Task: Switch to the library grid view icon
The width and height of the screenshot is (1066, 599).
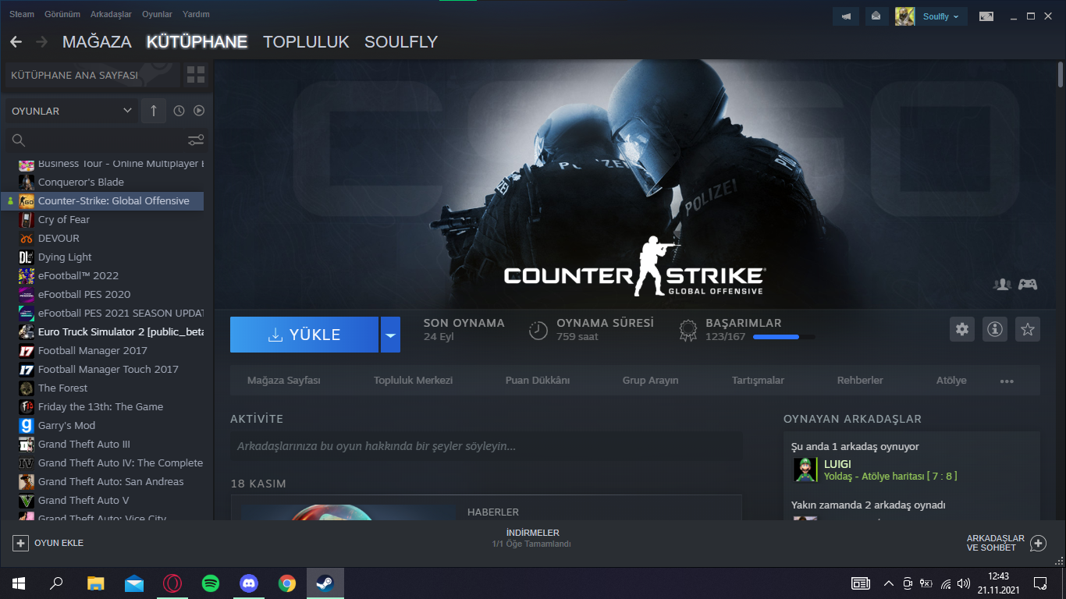Action: point(196,76)
